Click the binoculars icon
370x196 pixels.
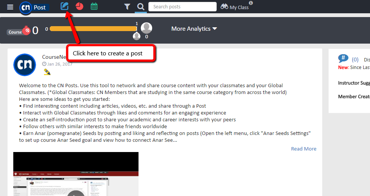click(x=224, y=6)
